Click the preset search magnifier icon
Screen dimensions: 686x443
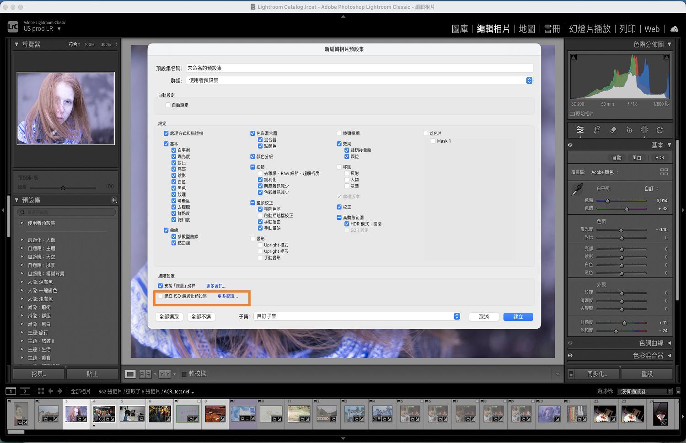coord(22,212)
